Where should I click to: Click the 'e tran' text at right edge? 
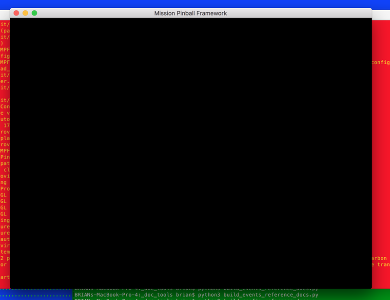pos(381,265)
